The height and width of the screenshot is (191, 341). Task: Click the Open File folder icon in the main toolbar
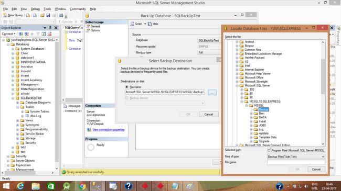click(x=42, y=15)
